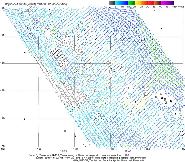Click the 'Data buffer is 22 hrs' note
The height and width of the screenshot is (162, 185).
pyautogui.click(x=90, y=158)
